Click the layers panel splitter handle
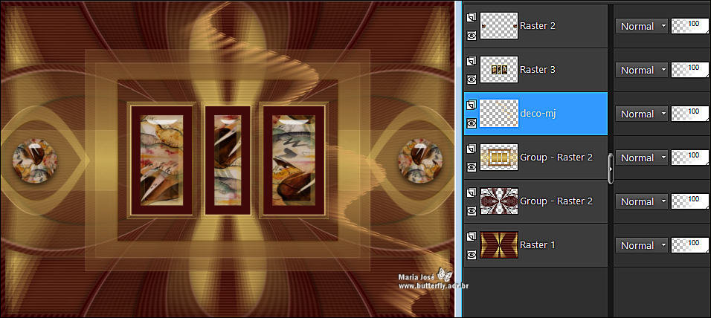The width and height of the screenshot is (711, 318). [x=611, y=169]
